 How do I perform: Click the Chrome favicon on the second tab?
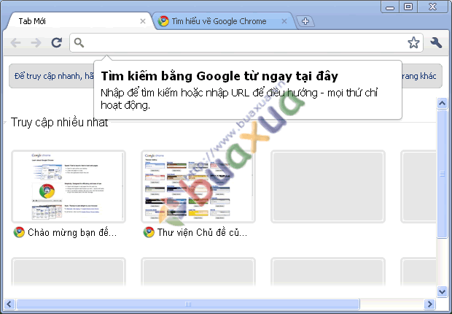coord(163,21)
